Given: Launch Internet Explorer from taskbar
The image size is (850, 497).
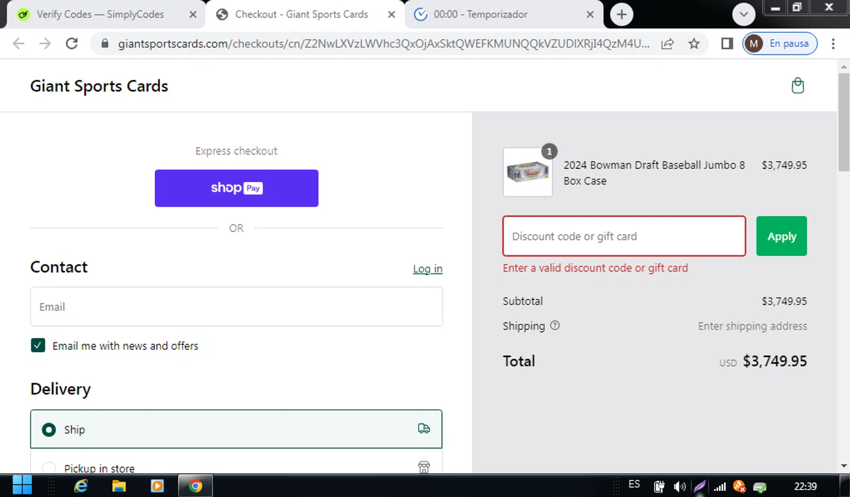Looking at the screenshot, I should (x=80, y=486).
